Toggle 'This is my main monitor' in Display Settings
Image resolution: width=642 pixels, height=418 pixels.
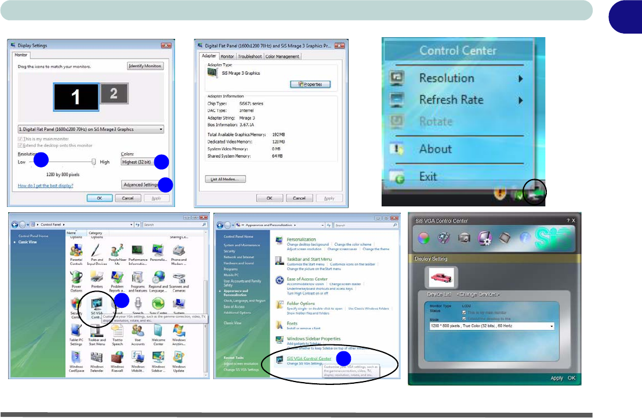click(x=20, y=139)
